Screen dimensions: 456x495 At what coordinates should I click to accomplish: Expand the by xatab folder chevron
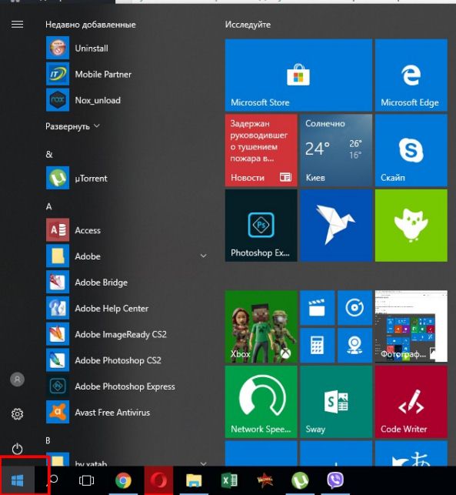[204, 463]
